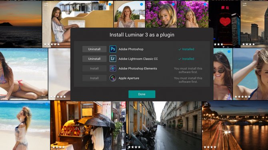Click the Apple Aperture lens icon

[x=113, y=78]
